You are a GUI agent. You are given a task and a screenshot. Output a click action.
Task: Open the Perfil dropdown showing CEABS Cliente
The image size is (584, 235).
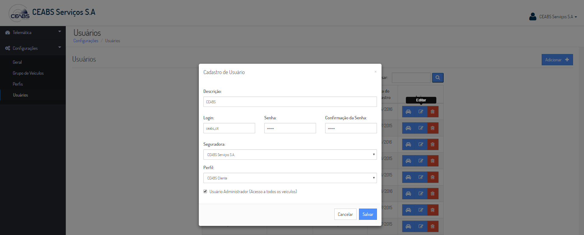(290, 178)
